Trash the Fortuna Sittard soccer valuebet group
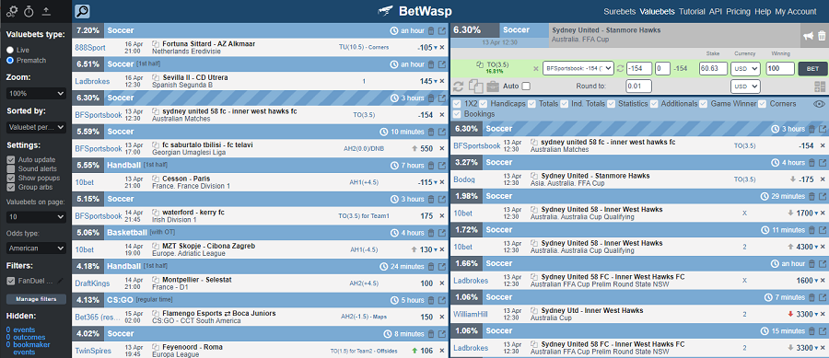The image size is (829, 358). (x=431, y=30)
